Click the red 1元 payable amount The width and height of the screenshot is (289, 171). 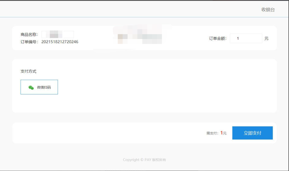click(x=223, y=133)
